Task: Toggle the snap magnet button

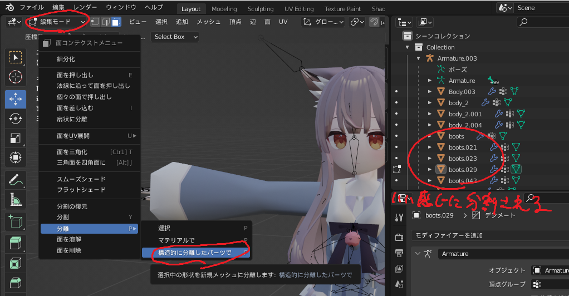Action: [374, 22]
